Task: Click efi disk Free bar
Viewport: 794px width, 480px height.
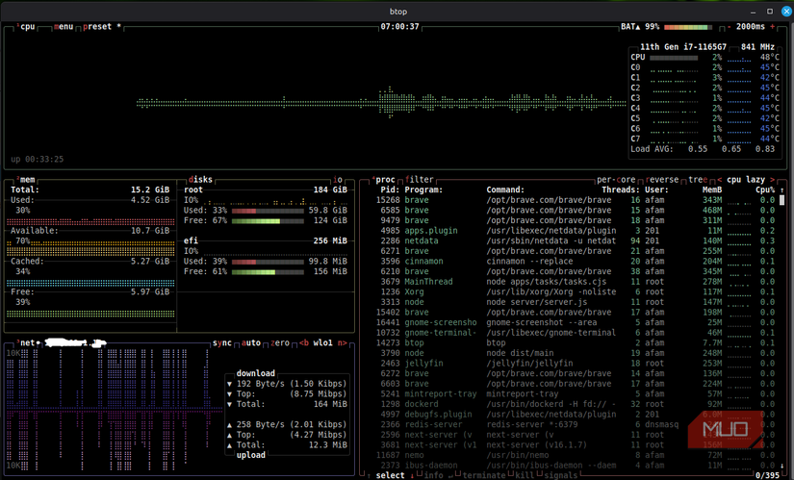Action: tap(268, 272)
